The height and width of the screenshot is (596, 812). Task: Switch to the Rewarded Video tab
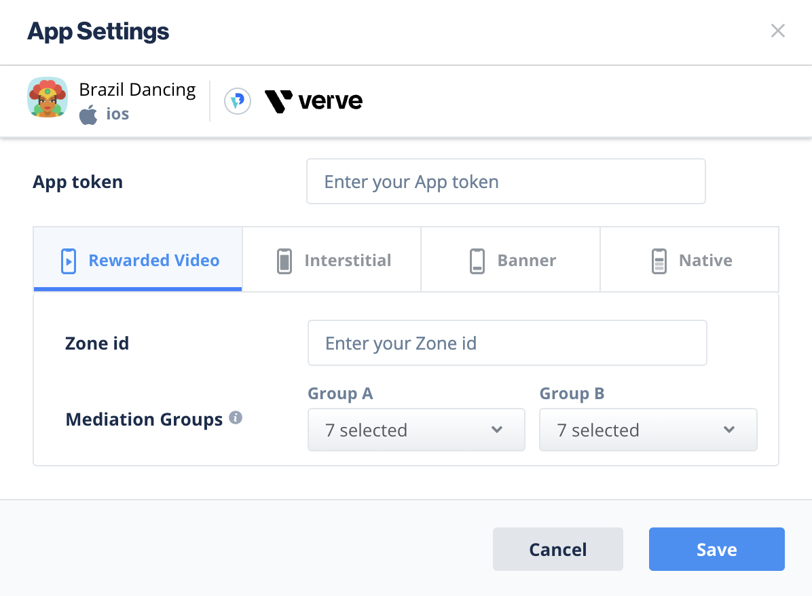coord(138,261)
